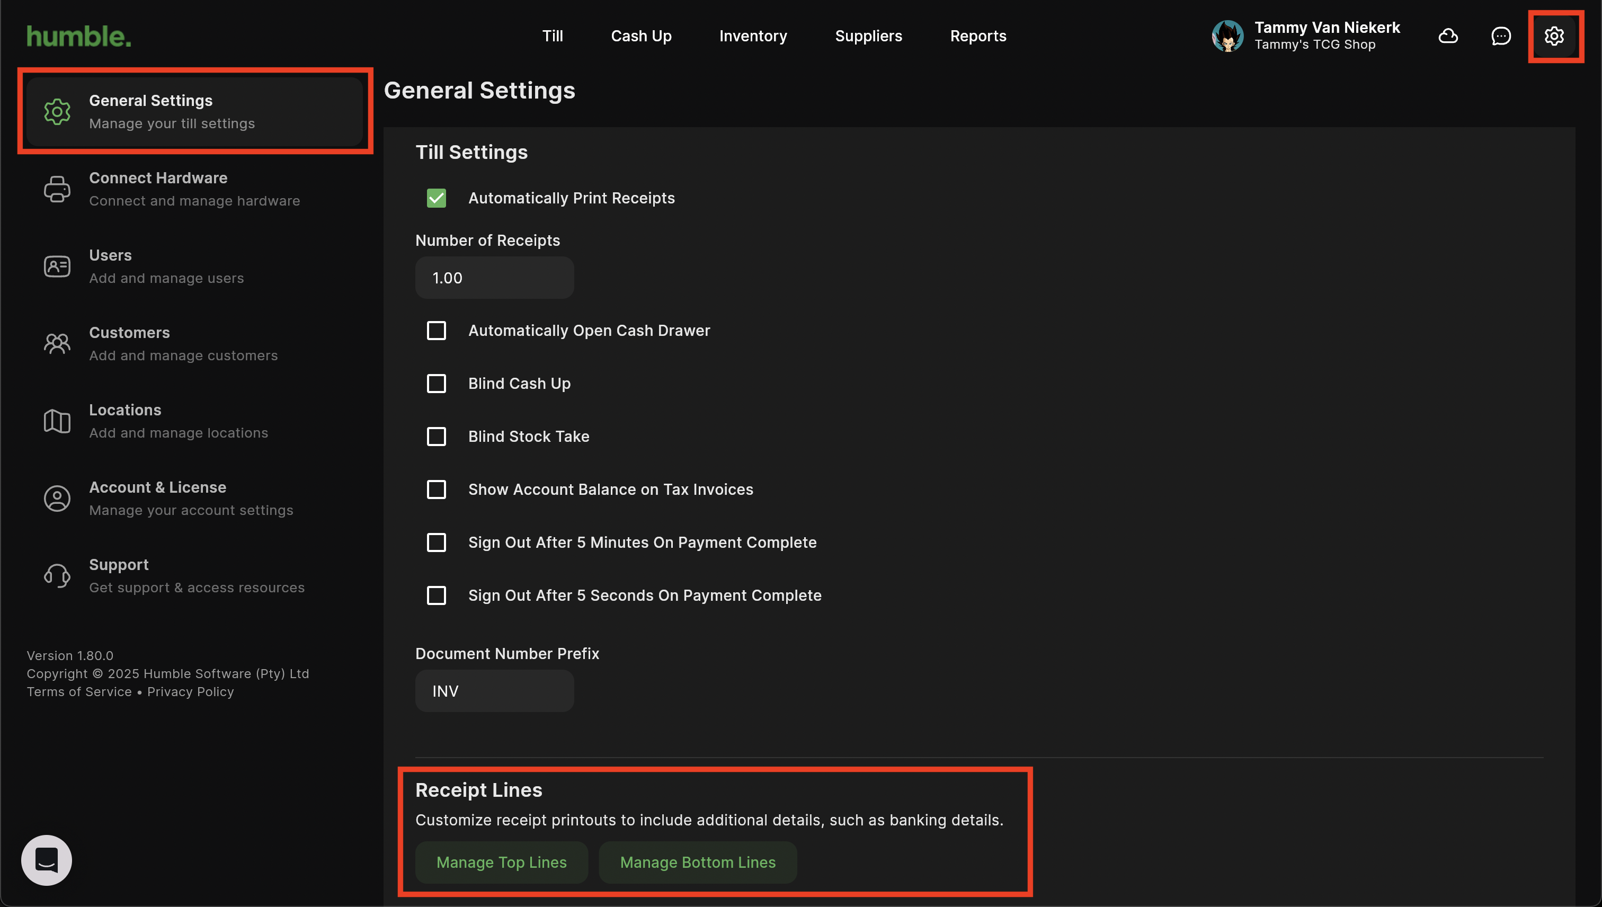Viewport: 1602px width, 907px height.
Task: Open settings via the gear icon
Action: tap(1553, 36)
